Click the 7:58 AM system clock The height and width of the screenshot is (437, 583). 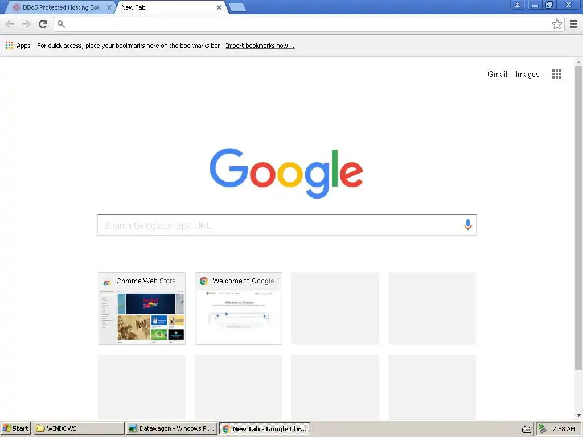[564, 429]
